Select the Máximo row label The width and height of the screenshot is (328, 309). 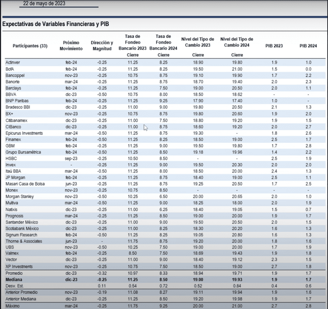tap(13, 306)
